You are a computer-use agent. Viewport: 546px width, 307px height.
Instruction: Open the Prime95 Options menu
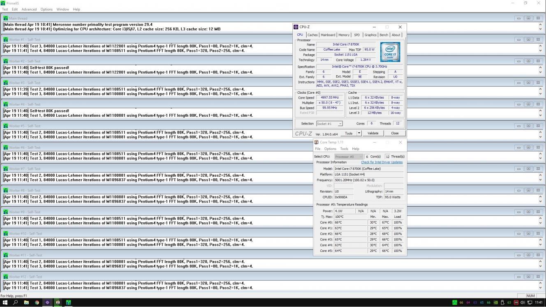click(46, 9)
